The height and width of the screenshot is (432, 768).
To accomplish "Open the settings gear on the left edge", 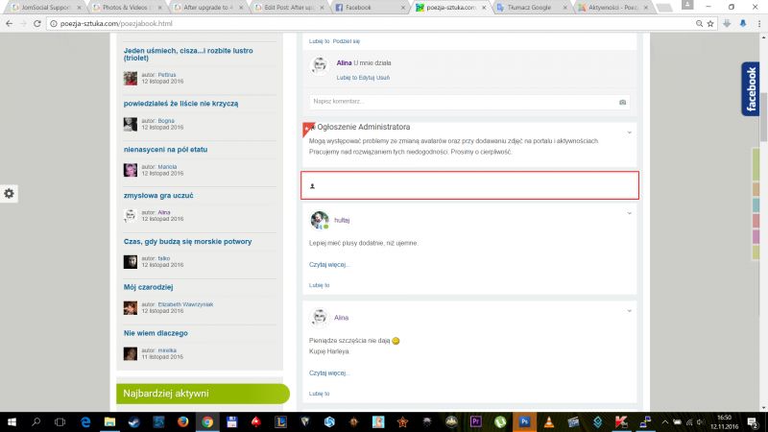I will (9, 193).
